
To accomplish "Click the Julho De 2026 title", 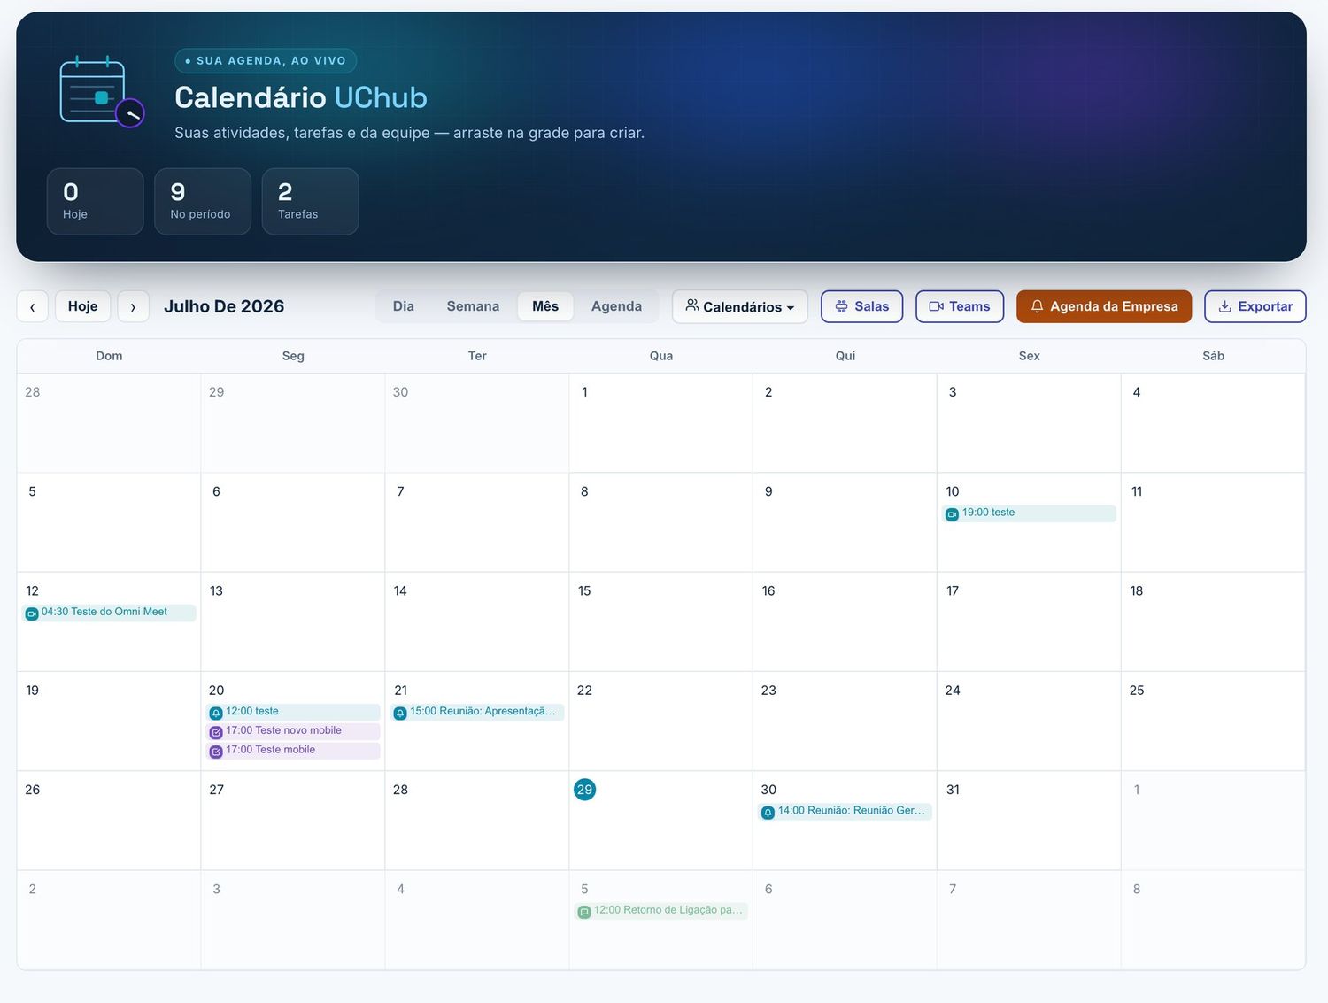I will [x=224, y=306].
